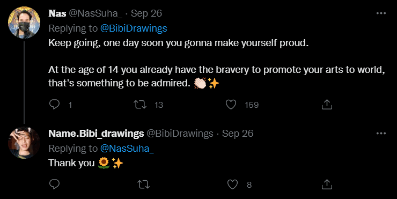Open the Nas display name

coord(57,13)
